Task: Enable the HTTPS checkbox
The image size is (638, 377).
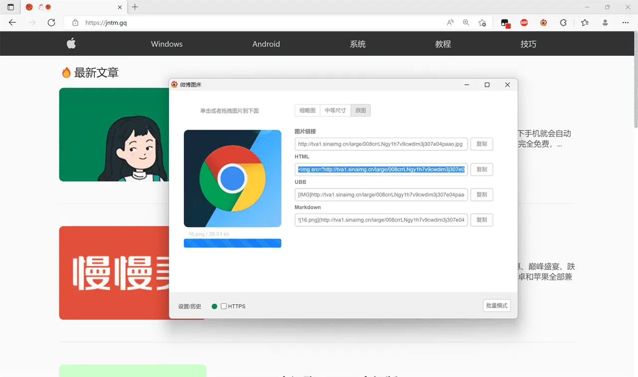Action: [x=224, y=306]
